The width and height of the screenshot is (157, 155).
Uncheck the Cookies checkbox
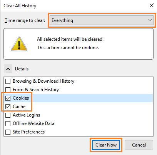click(8, 98)
